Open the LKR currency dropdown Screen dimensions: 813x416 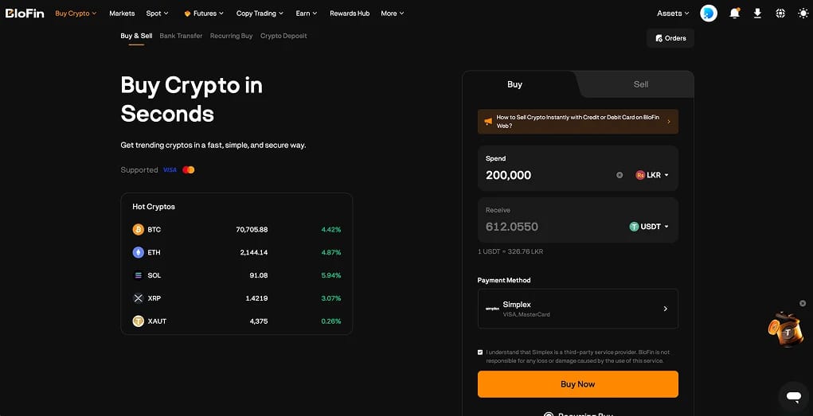point(652,175)
